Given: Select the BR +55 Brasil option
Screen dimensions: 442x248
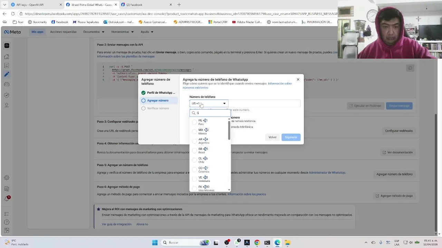Looking at the screenshot, I should coord(209,151).
